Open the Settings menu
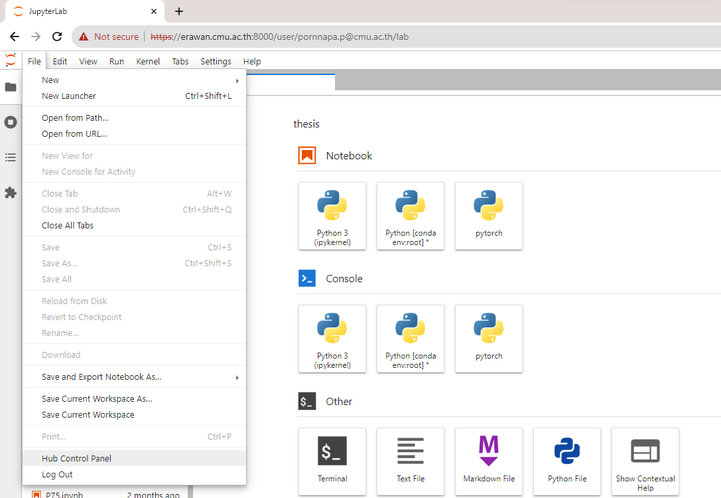The height and width of the screenshot is (498, 721). point(216,61)
